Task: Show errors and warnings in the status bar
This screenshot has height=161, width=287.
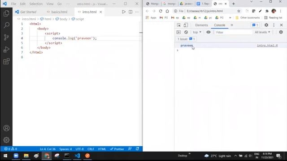Action: 11,149
